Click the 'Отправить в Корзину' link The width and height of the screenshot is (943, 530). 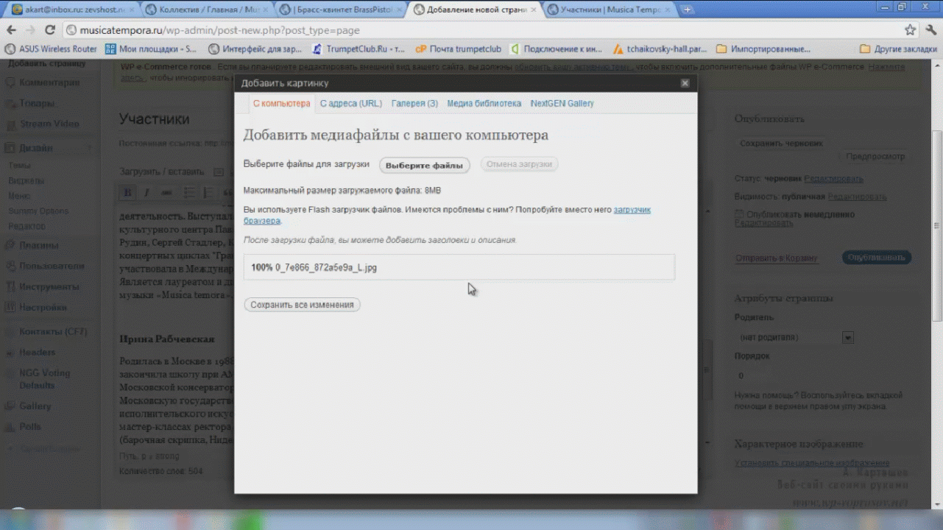tap(777, 258)
